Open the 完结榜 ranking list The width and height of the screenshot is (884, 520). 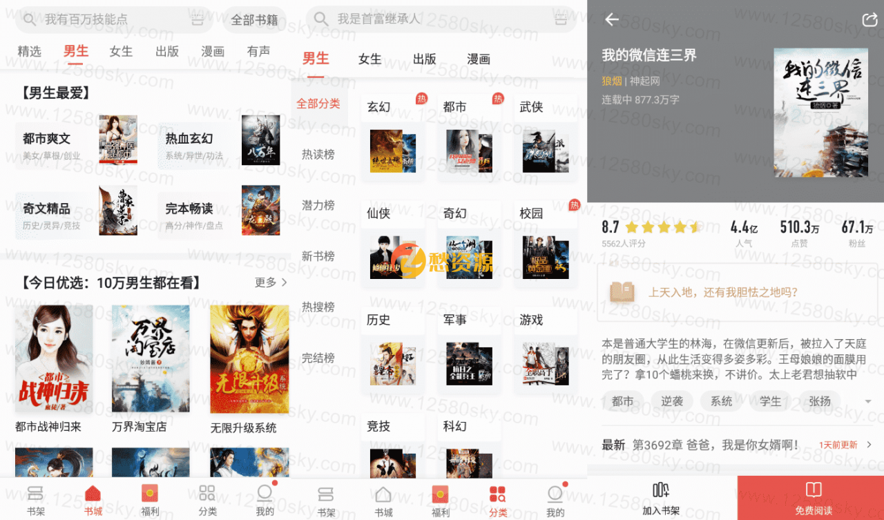(318, 358)
